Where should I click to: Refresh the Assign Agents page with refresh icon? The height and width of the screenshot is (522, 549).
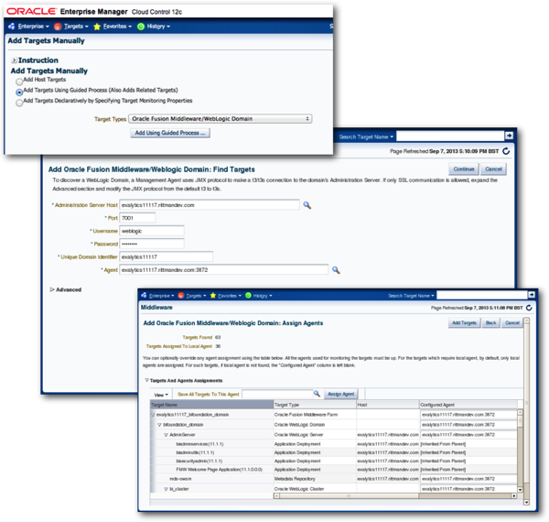tap(529, 308)
